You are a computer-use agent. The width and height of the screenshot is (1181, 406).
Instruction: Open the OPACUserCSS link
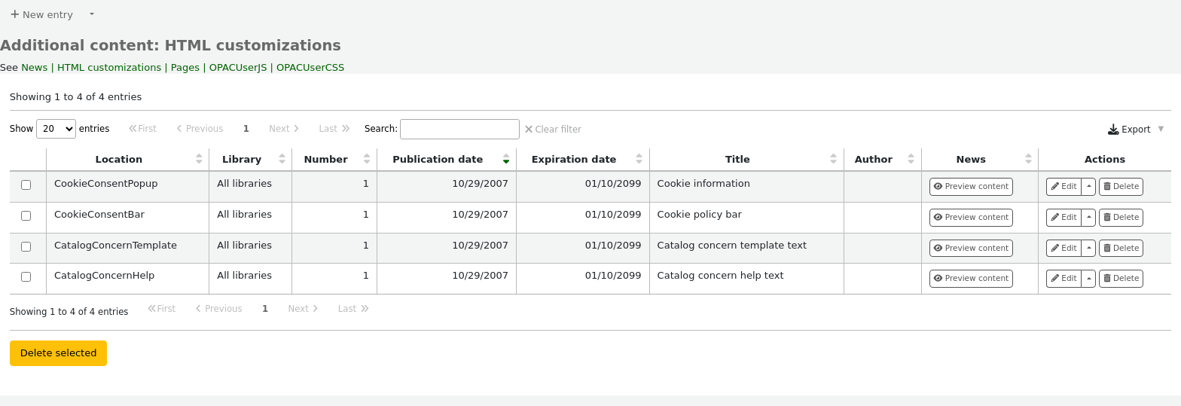310,68
